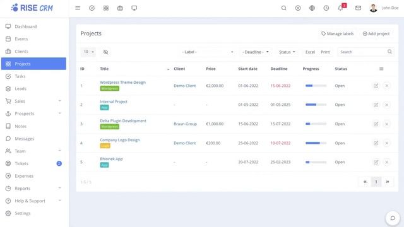The width and height of the screenshot is (404, 227).
Task: Open Tickets in sidebar
Action: coord(33,163)
